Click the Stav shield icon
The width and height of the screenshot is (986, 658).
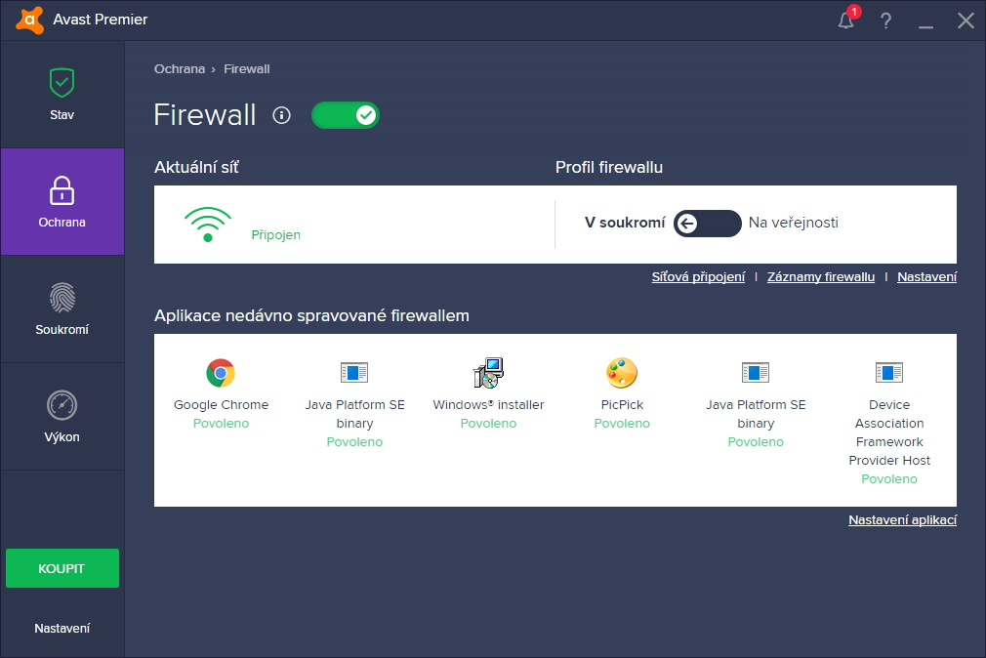point(62,82)
